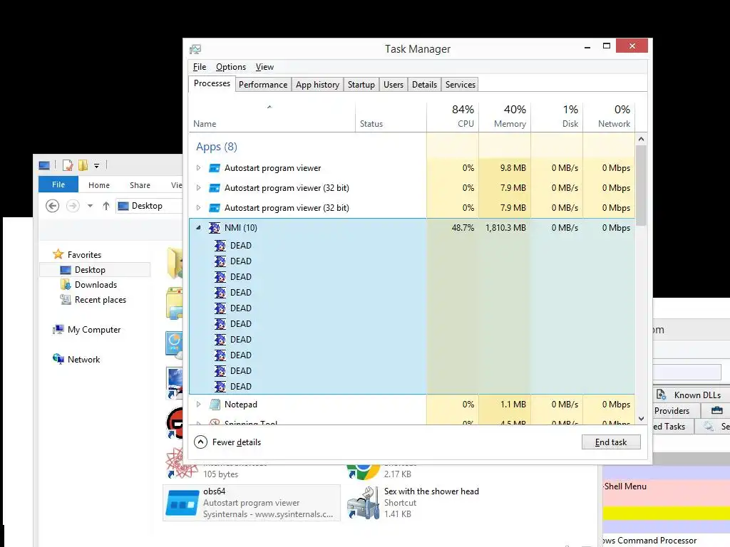Sort by Disk column header
Image resolution: width=730 pixels, height=547 pixels.
[x=557, y=116]
